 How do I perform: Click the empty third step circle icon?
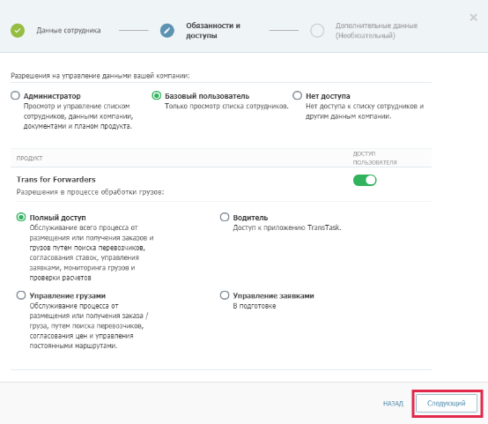click(x=317, y=31)
